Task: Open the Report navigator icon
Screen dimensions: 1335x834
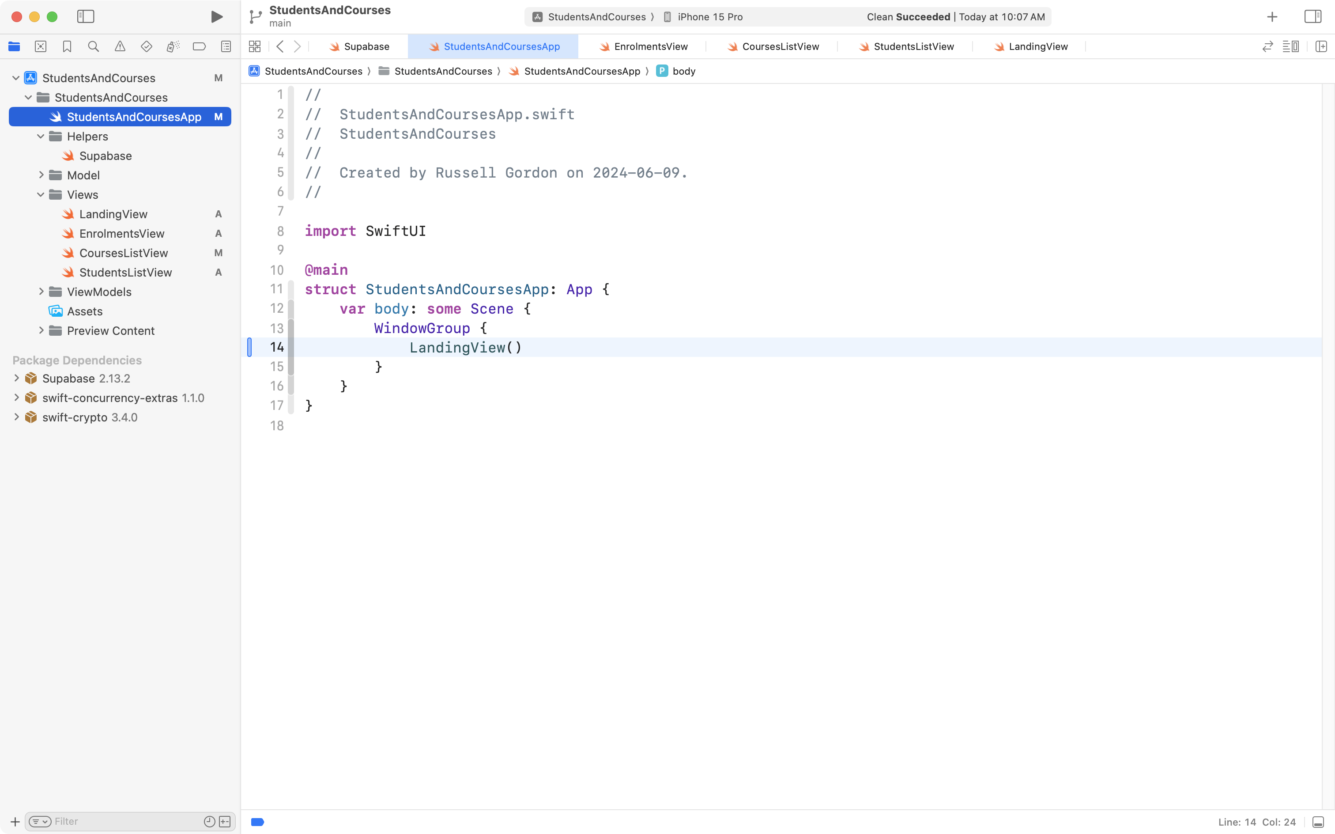Action: tap(226, 46)
